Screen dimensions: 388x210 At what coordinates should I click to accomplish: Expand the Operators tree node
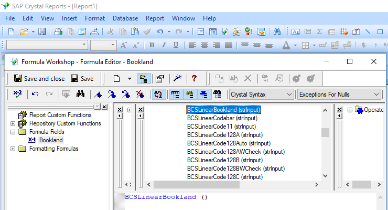click(x=350, y=110)
